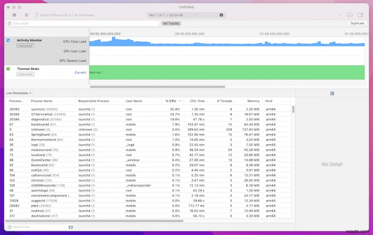Select the notifyd (90) row

148,170
